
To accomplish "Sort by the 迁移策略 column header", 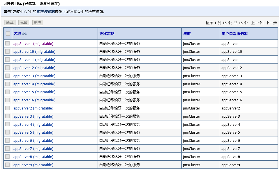I will [x=107, y=34].
